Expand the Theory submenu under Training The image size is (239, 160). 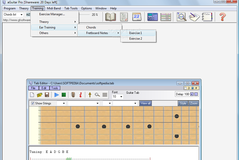55,22
